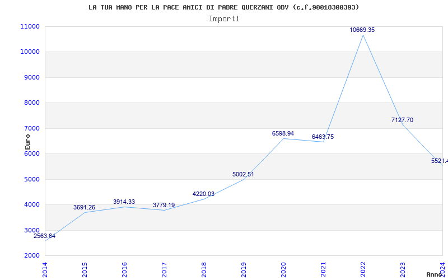Click the data value 5002.51
Viewport: 448px width, 280px height.
(x=243, y=175)
